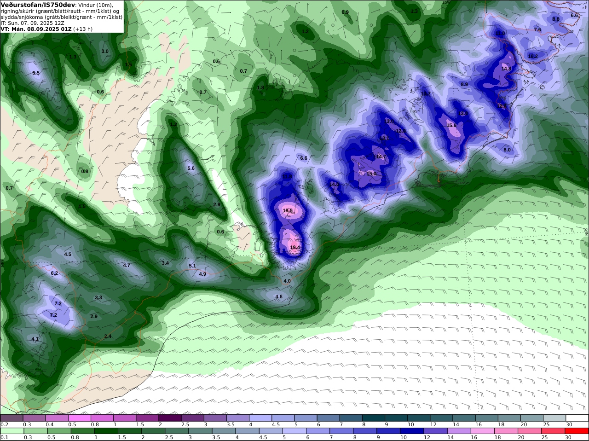Click the 0.2–0.3 snow legend swatch
The width and height of the screenshot is (589, 441).
click(x=12, y=418)
